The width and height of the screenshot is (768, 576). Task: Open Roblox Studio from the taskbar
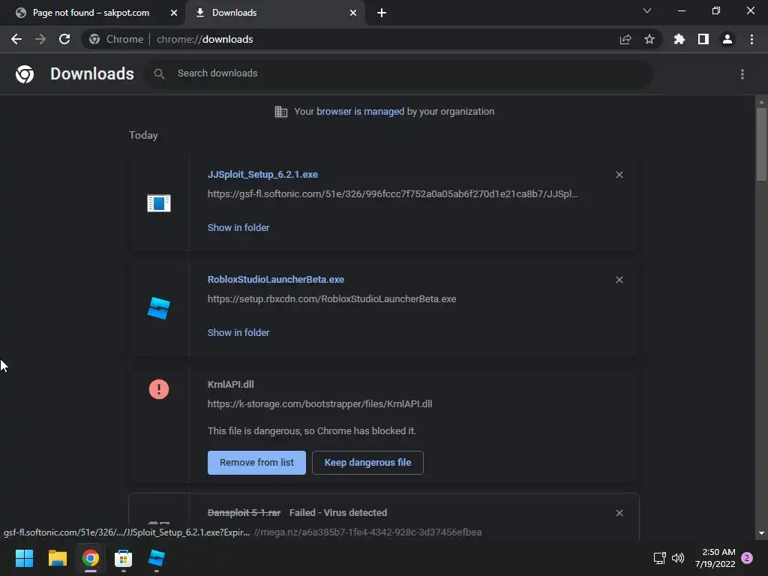tap(157, 558)
